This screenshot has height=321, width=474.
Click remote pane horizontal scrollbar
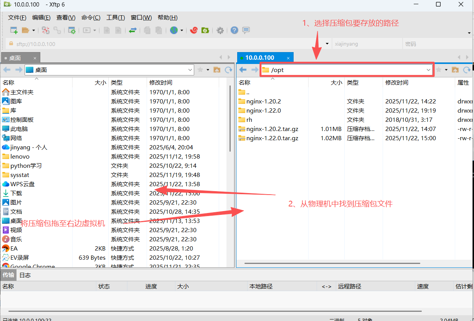332,263
